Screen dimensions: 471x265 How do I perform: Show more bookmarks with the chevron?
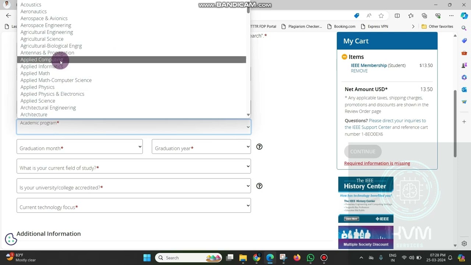click(413, 26)
